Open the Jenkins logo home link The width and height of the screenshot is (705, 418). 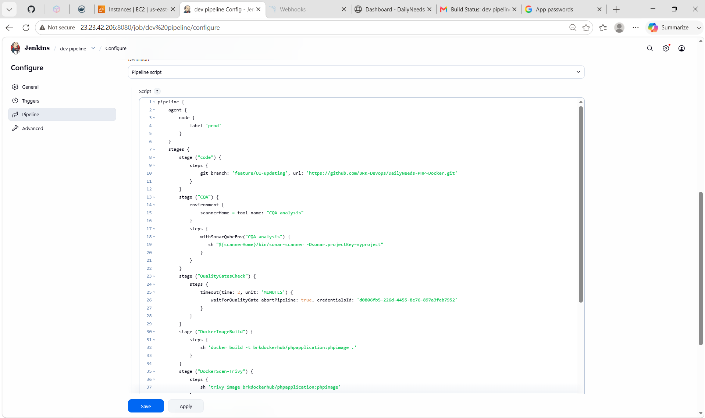point(30,48)
